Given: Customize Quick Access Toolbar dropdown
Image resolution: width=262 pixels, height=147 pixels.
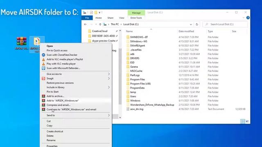Looking at the screenshot, I should [99, 12].
